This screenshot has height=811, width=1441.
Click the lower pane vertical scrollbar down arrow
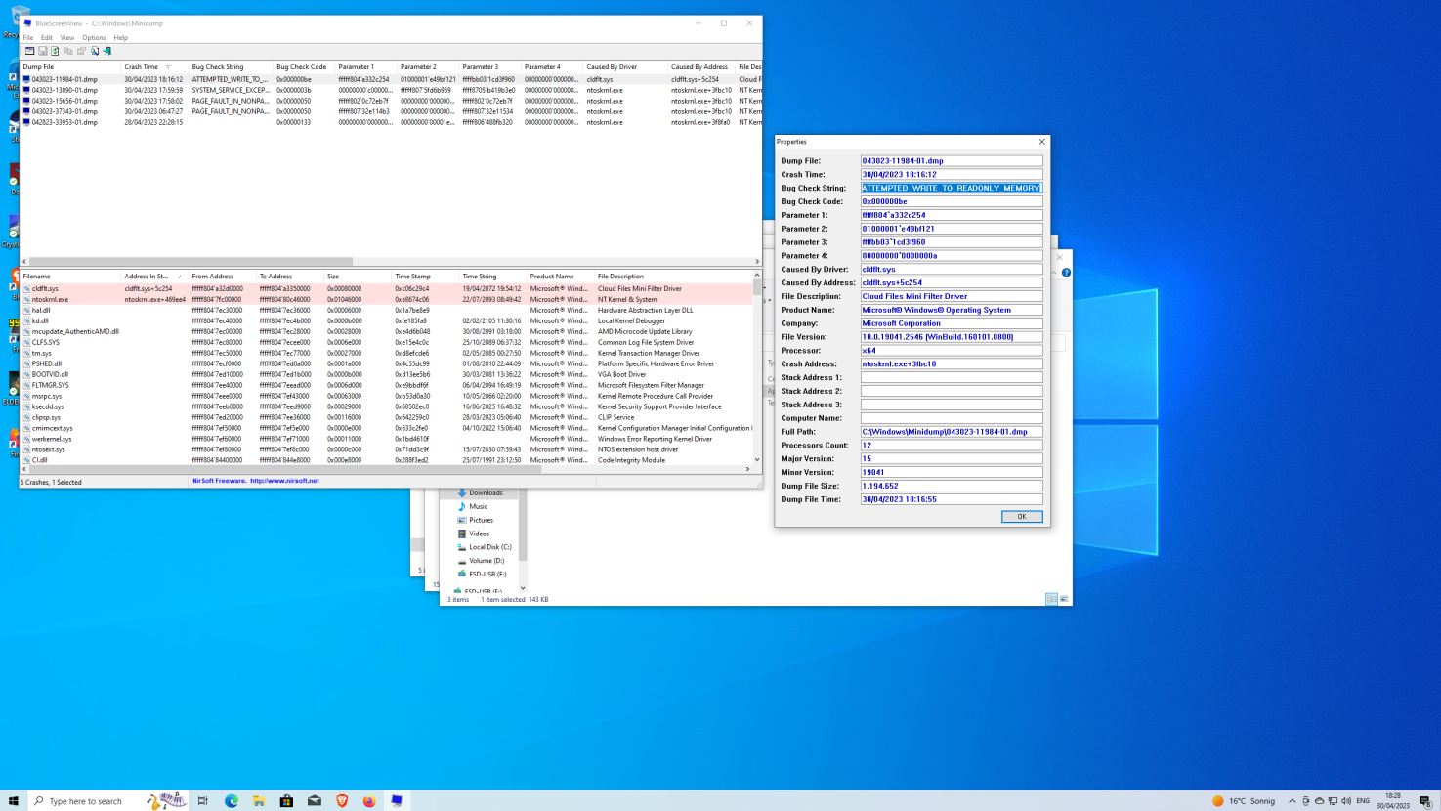coord(757,459)
